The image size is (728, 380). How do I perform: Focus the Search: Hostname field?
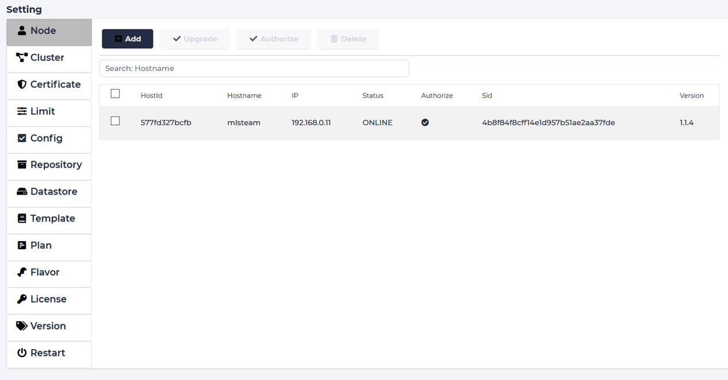[254, 68]
